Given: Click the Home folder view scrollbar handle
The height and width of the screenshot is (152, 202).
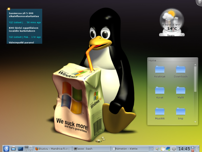Looking at the screenshot, I should [x=195, y=79].
